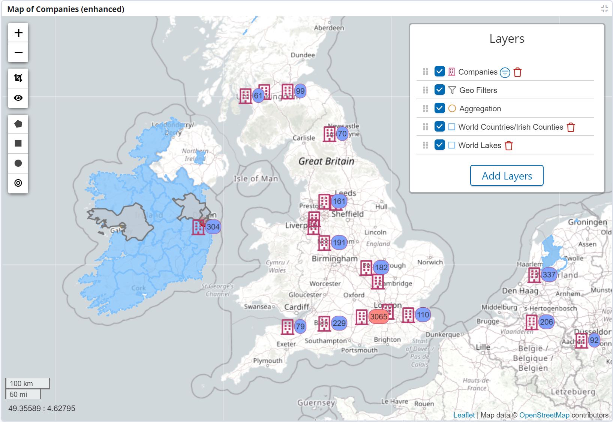The image size is (613, 422).
Task: Click the Companies building layer icon
Action: (x=452, y=72)
